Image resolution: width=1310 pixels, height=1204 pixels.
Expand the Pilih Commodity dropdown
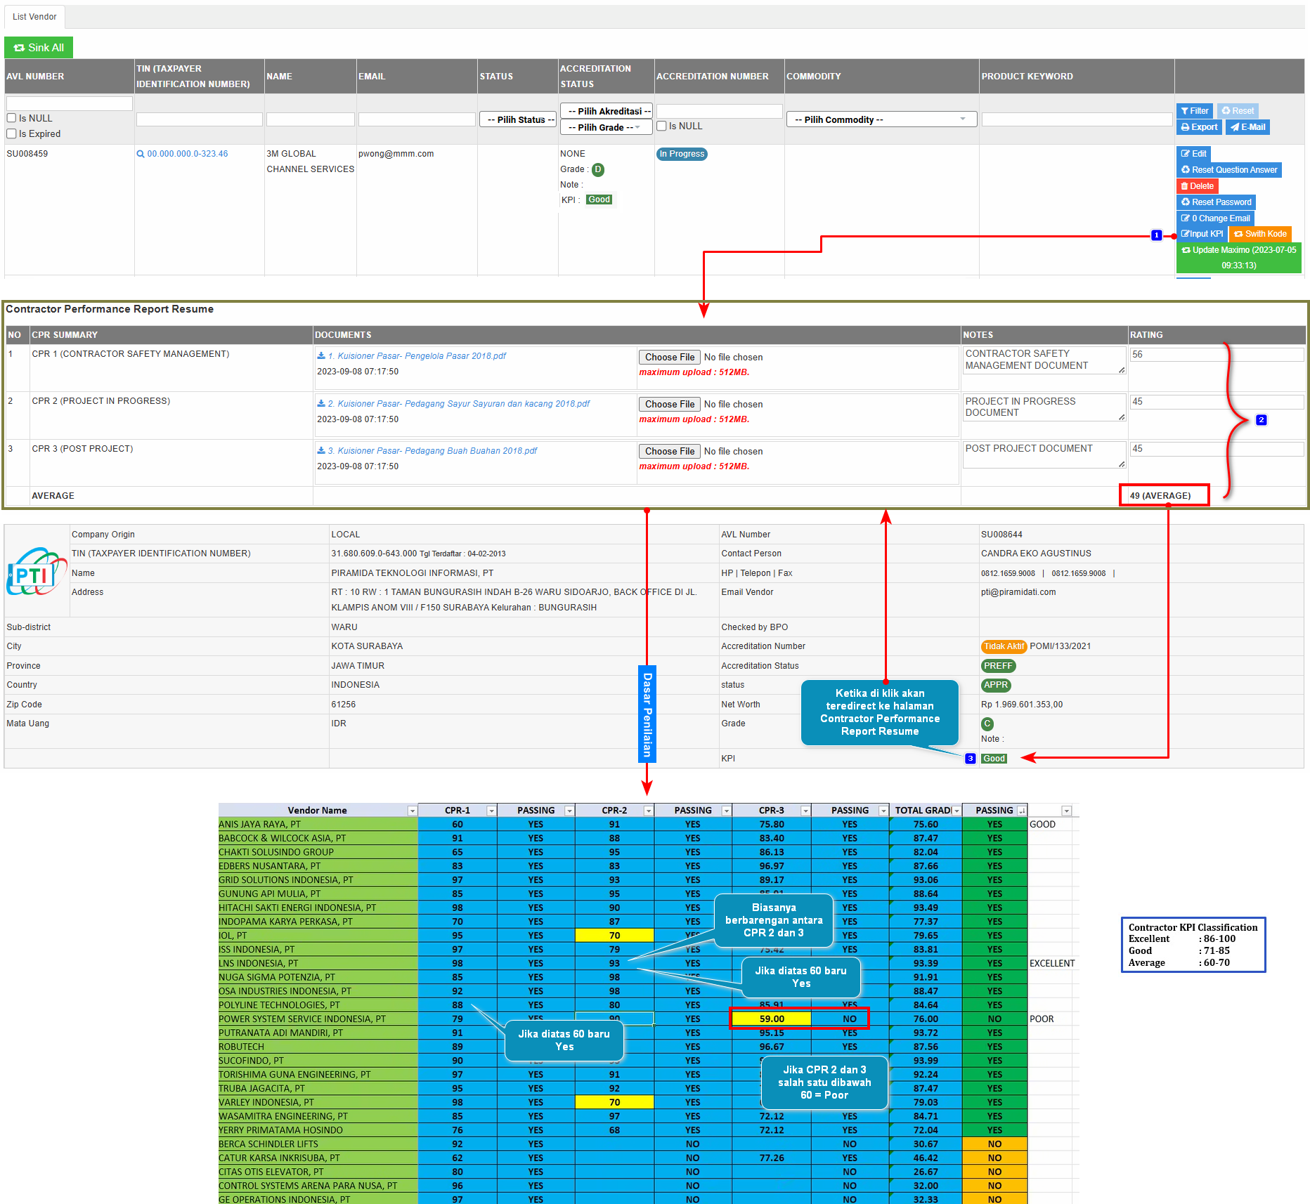[x=881, y=119]
